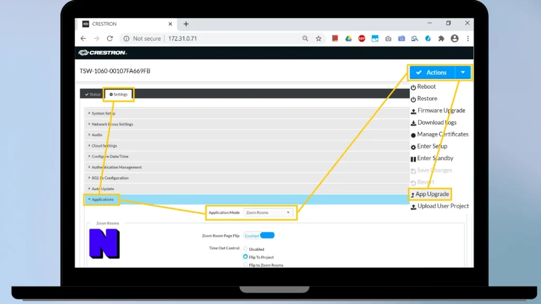Collapse the Applications section
541x304 pixels.
tap(247, 199)
